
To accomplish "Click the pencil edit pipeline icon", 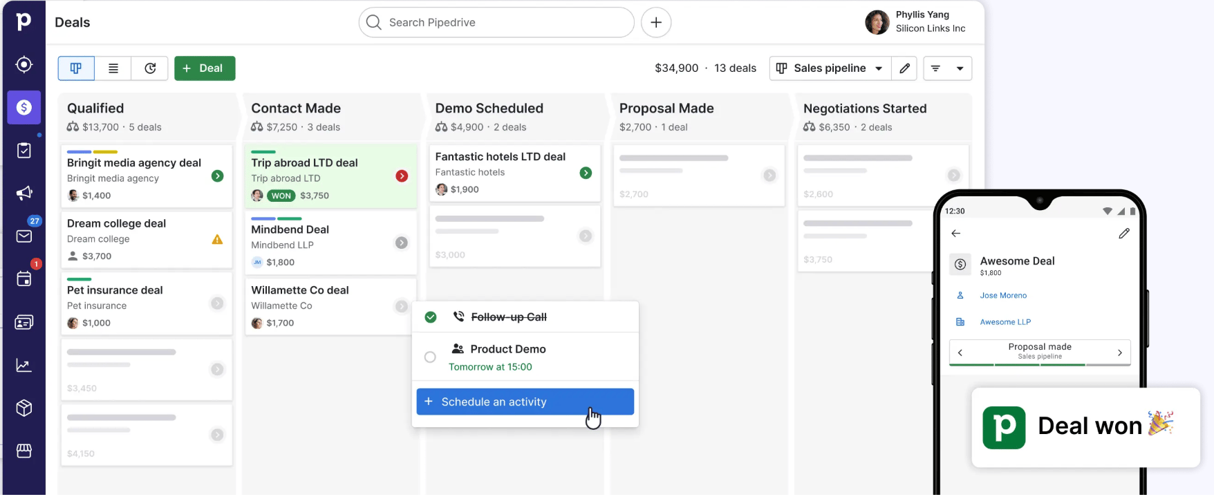I will [x=904, y=68].
